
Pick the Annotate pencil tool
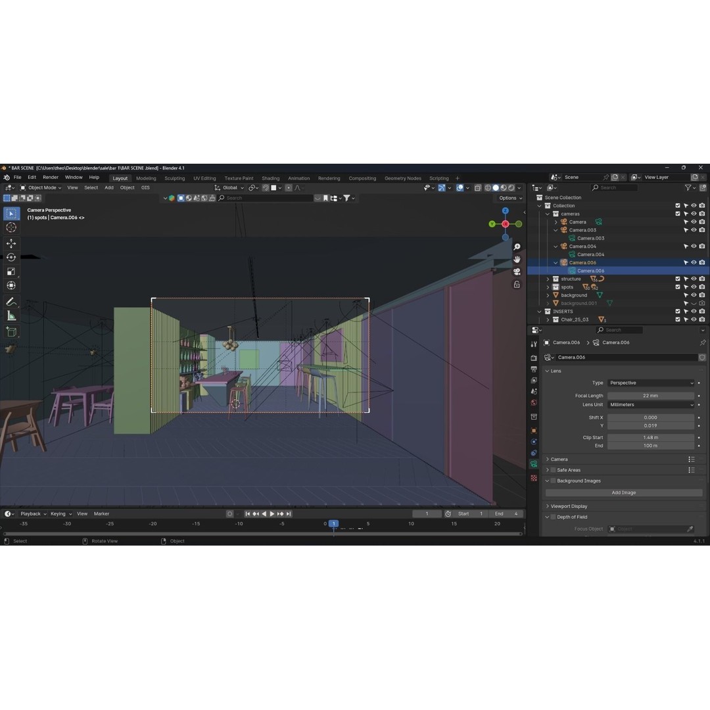(x=11, y=302)
